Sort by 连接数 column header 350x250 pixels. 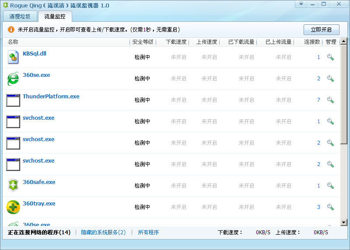[x=312, y=42]
